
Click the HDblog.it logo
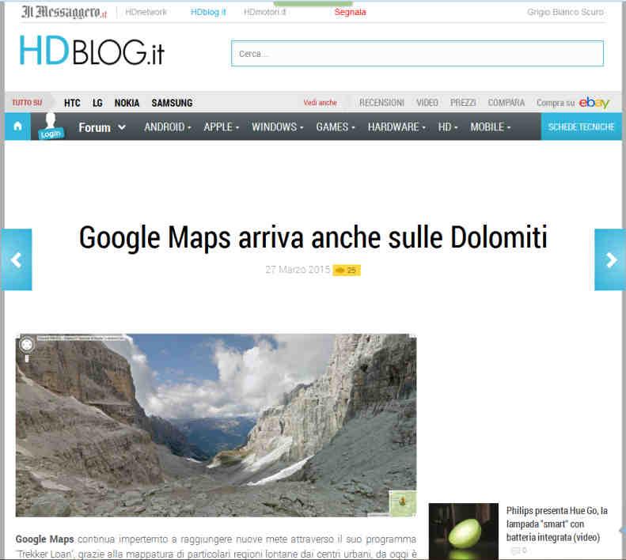(x=92, y=51)
